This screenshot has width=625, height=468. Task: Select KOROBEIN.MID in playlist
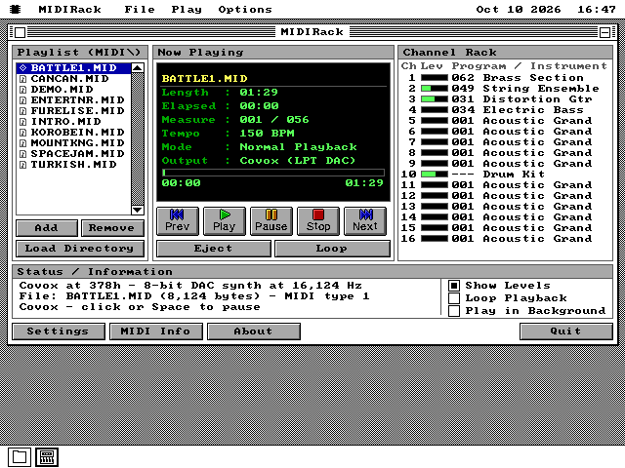coord(74,133)
